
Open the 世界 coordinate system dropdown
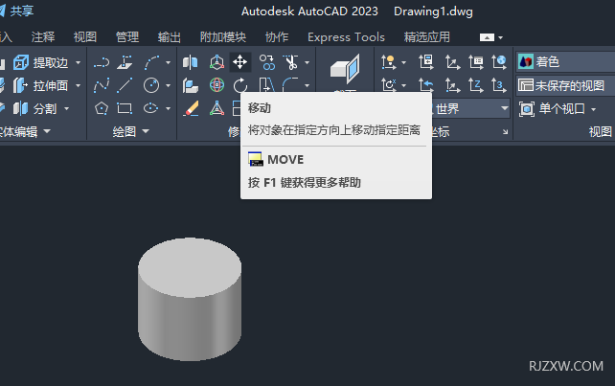click(x=470, y=108)
